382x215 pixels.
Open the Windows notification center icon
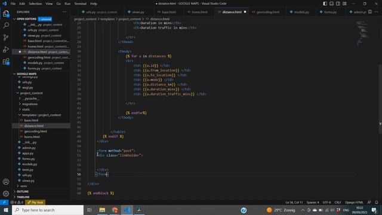tap(374, 210)
